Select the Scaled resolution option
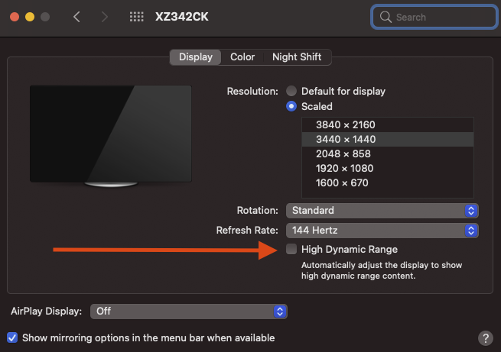The width and height of the screenshot is (501, 352). (x=291, y=106)
